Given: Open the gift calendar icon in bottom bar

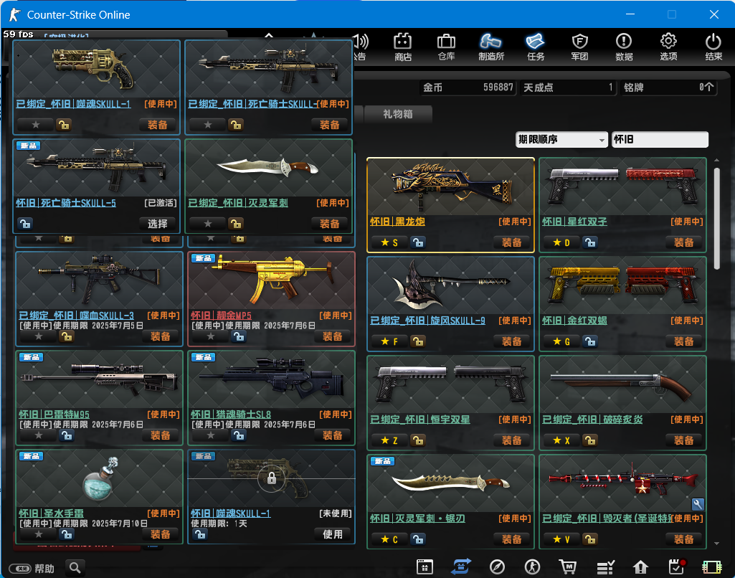Looking at the screenshot, I should click(425, 567).
